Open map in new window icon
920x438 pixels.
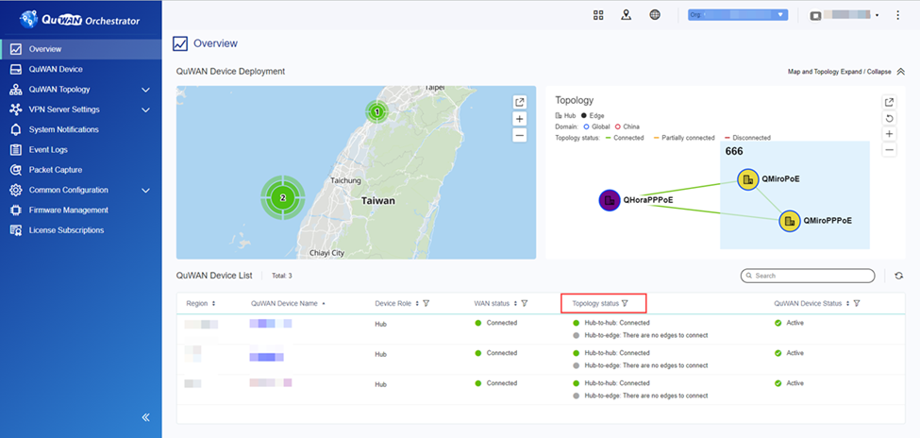[519, 102]
